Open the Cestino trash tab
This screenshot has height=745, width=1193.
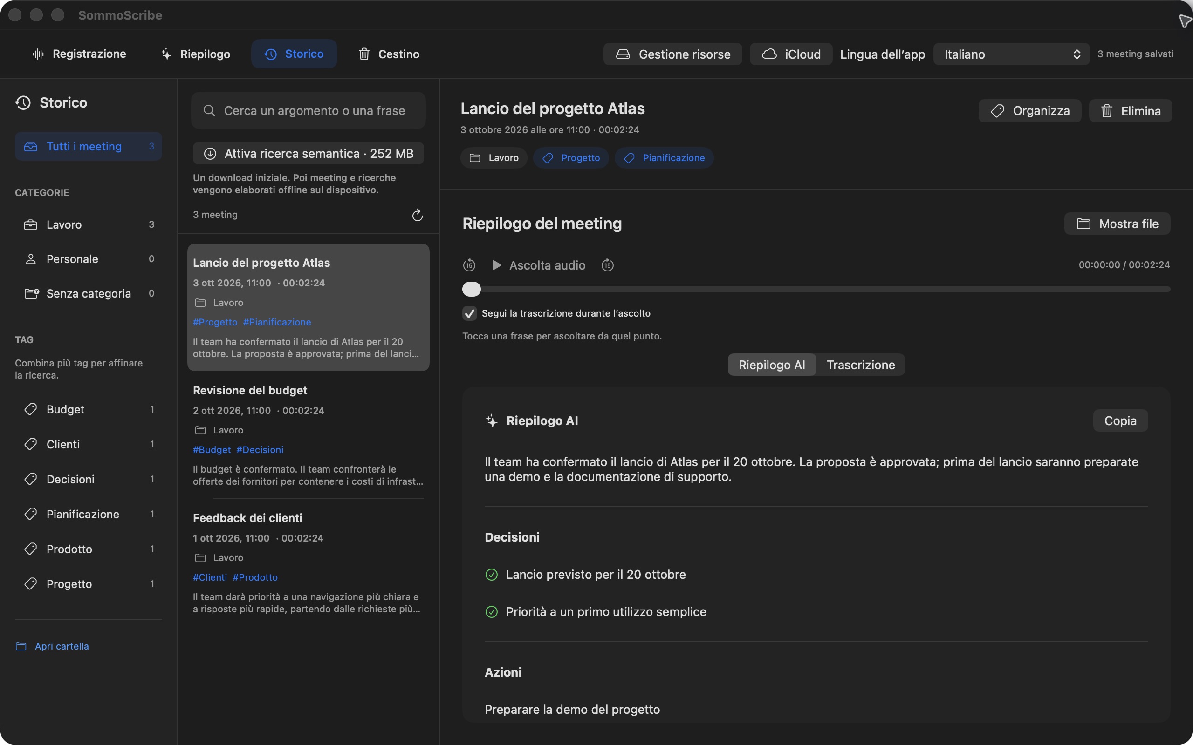click(x=389, y=54)
